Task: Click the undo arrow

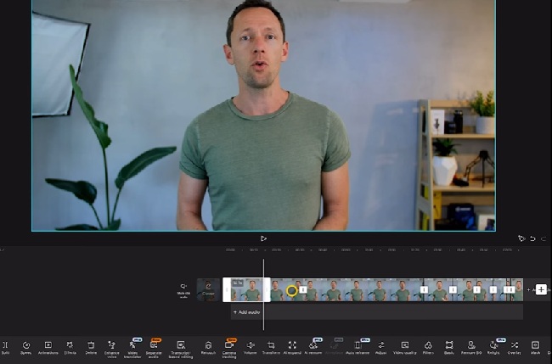Action: tap(532, 238)
